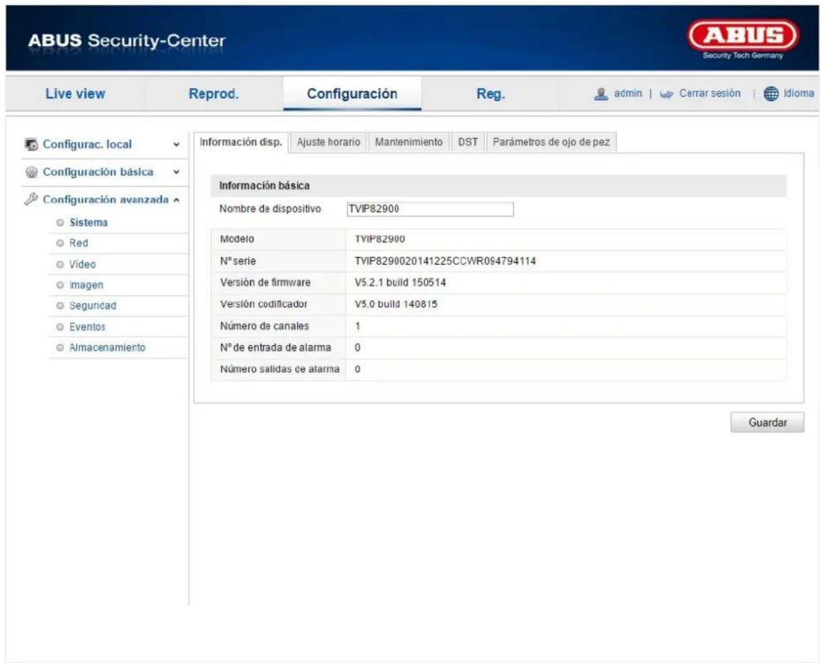Click the Nombre de dispositivo input field

(430, 209)
